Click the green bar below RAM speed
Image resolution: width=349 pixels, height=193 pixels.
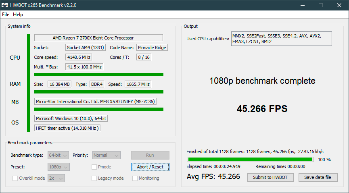(x=99, y=92)
